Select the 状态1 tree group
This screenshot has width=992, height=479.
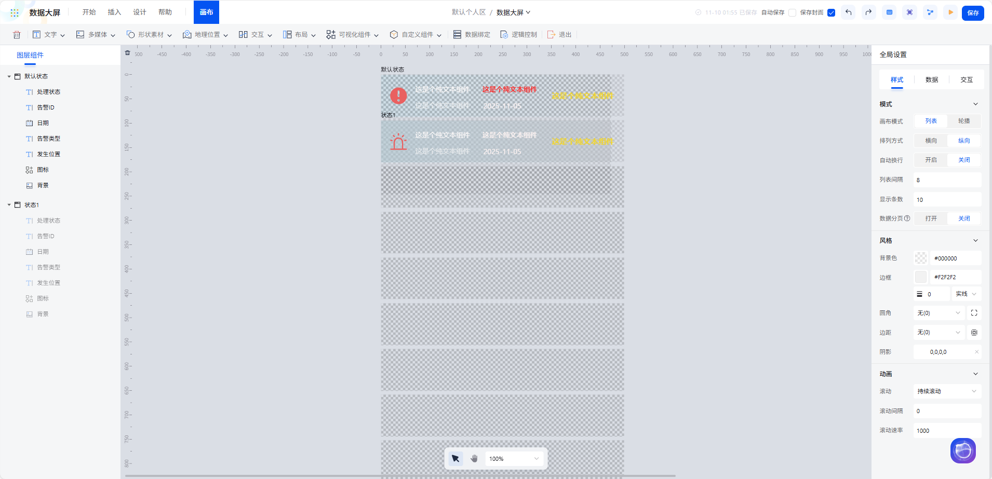32,205
